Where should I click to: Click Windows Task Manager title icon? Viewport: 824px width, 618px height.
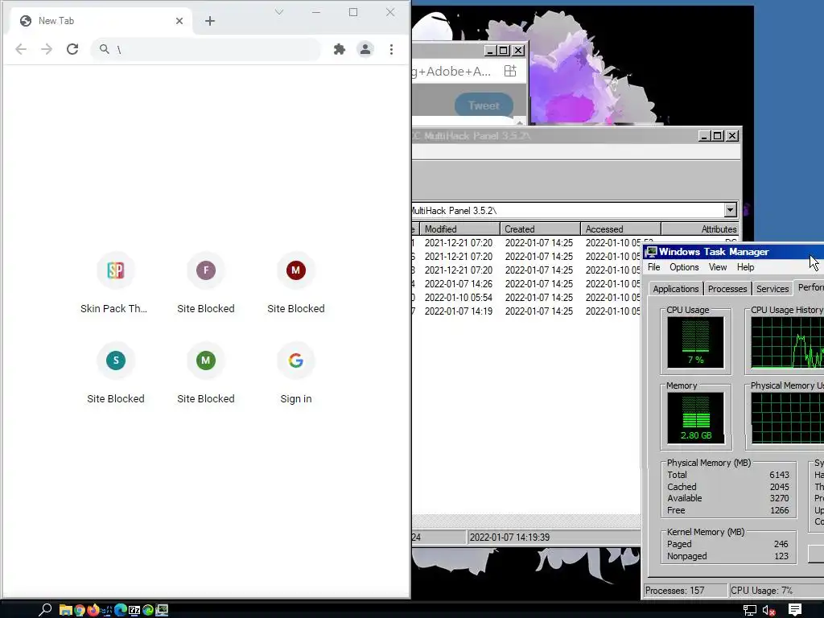coord(652,252)
